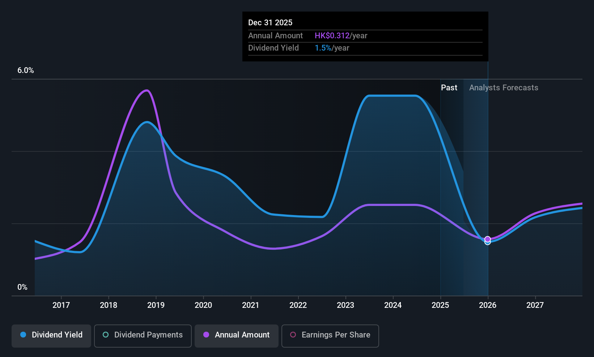Toggle the Annual Amount series
Screen dimensions: 594x357
(237, 336)
